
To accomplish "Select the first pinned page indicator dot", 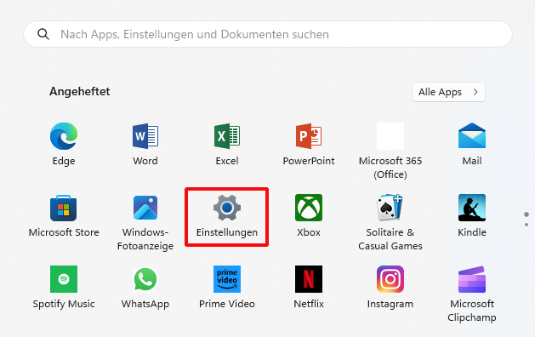I will [526, 214].
